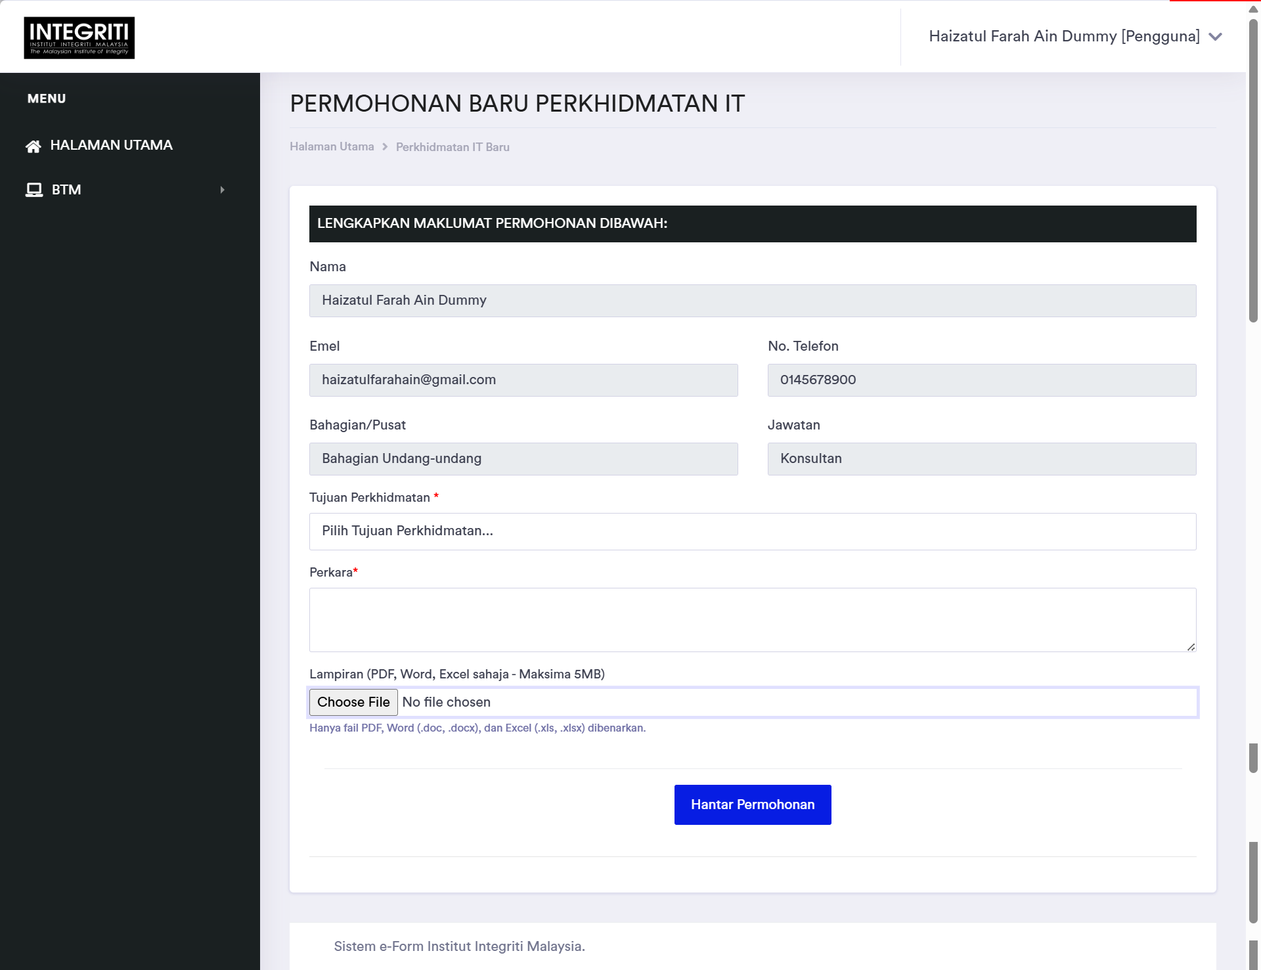This screenshot has height=970, width=1261.
Task: Click the page vertical scrollbar thumb
Action: point(1253,171)
